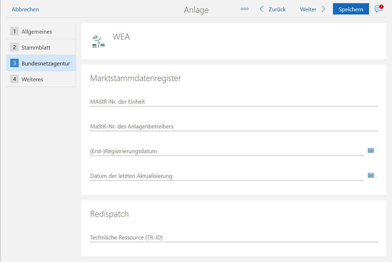The height and width of the screenshot is (262, 392).
Task: Open the Stammblatt section
Action: click(x=36, y=47)
